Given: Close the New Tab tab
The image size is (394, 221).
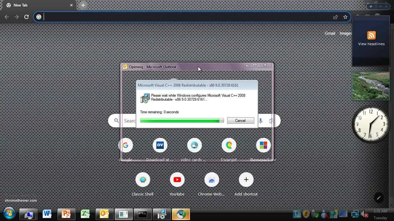Looking at the screenshot, I should tap(71, 5).
